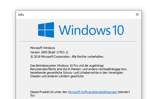Click the "für:" text below the license line

[x=33, y=95]
